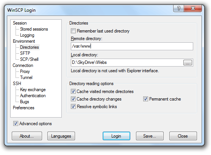Click the Login button

pos(116,136)
